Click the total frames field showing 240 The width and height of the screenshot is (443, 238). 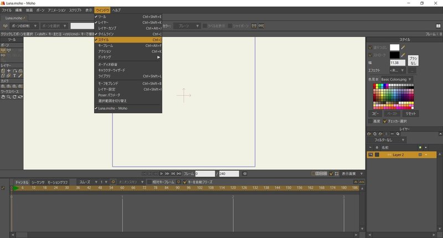pos(229,174)
